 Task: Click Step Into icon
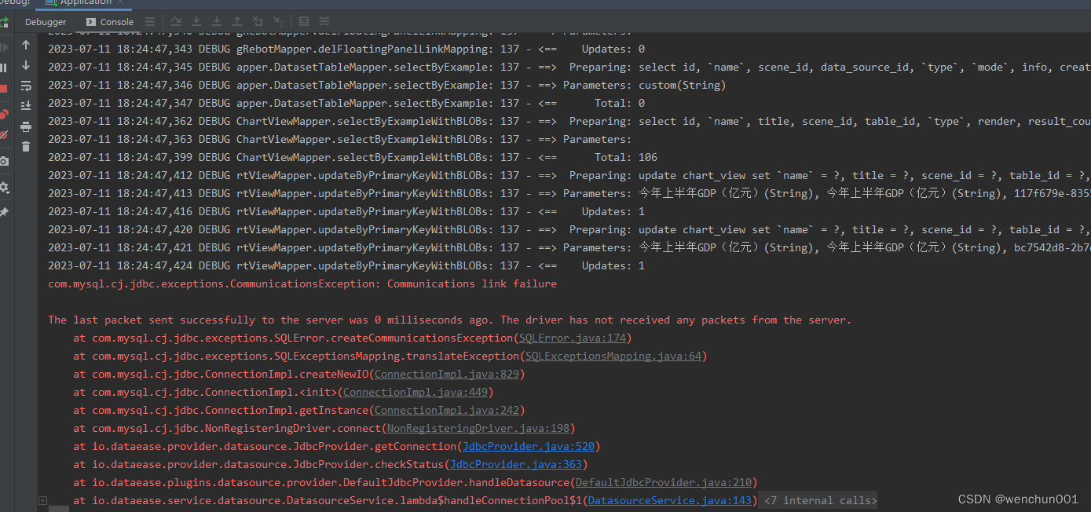point(196,22)
